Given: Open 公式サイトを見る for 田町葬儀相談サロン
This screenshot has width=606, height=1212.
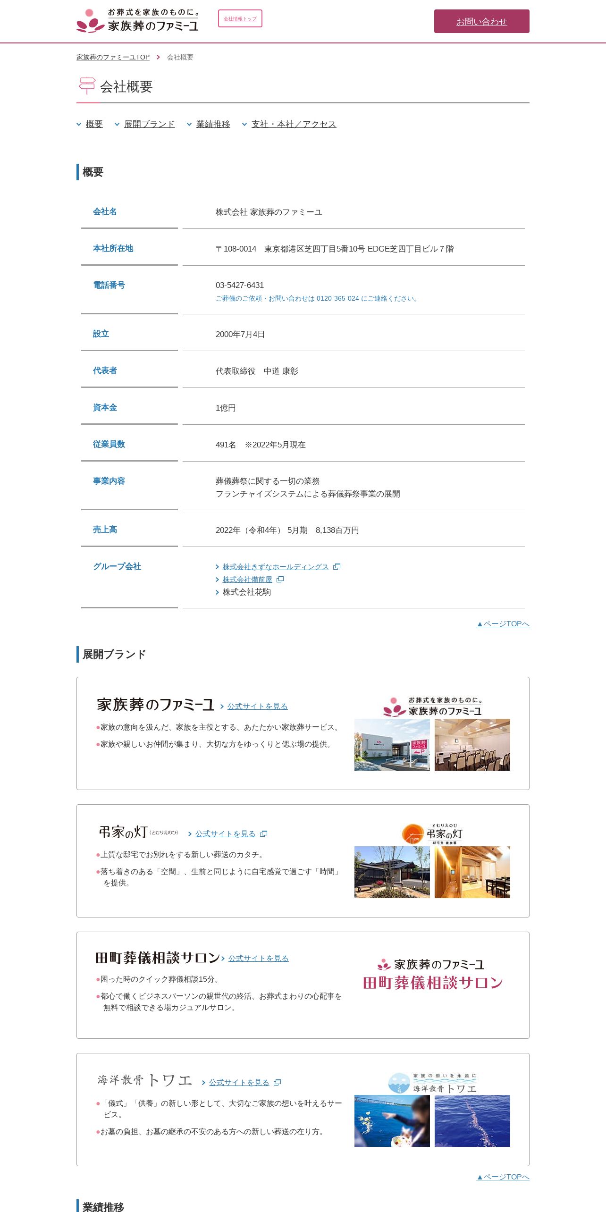Looking at the screenshot, I should pyautogui.click(x=258, y=959).
